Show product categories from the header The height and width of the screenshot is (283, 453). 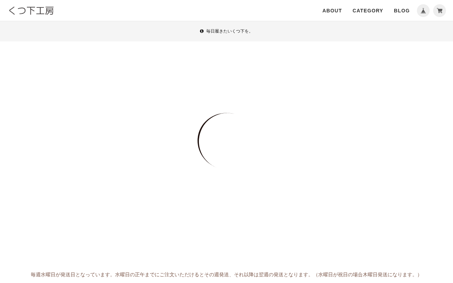368,11
